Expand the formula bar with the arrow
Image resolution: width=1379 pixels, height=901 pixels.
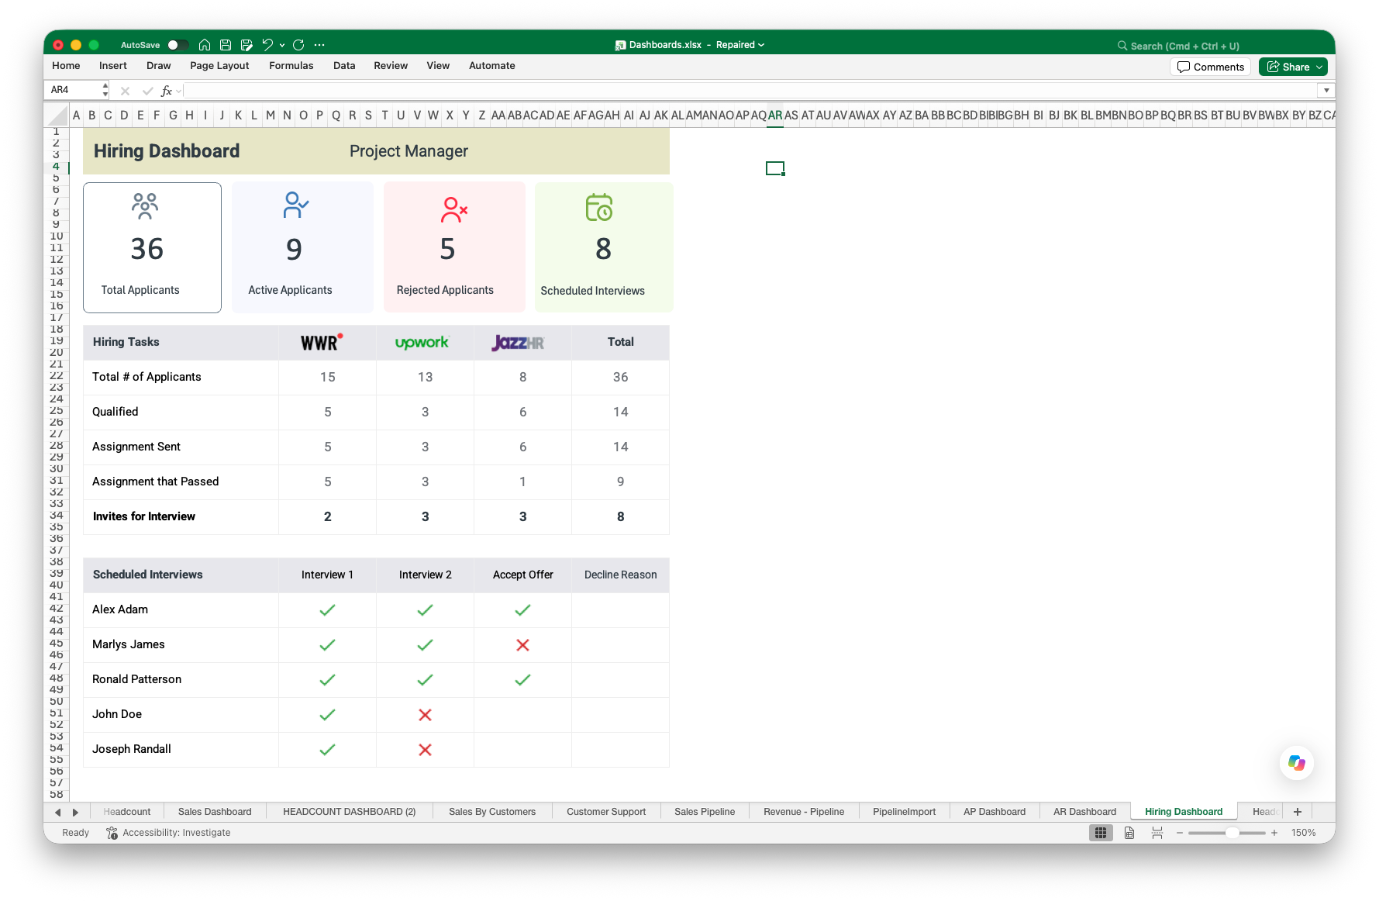click(x=1326, y=91)
